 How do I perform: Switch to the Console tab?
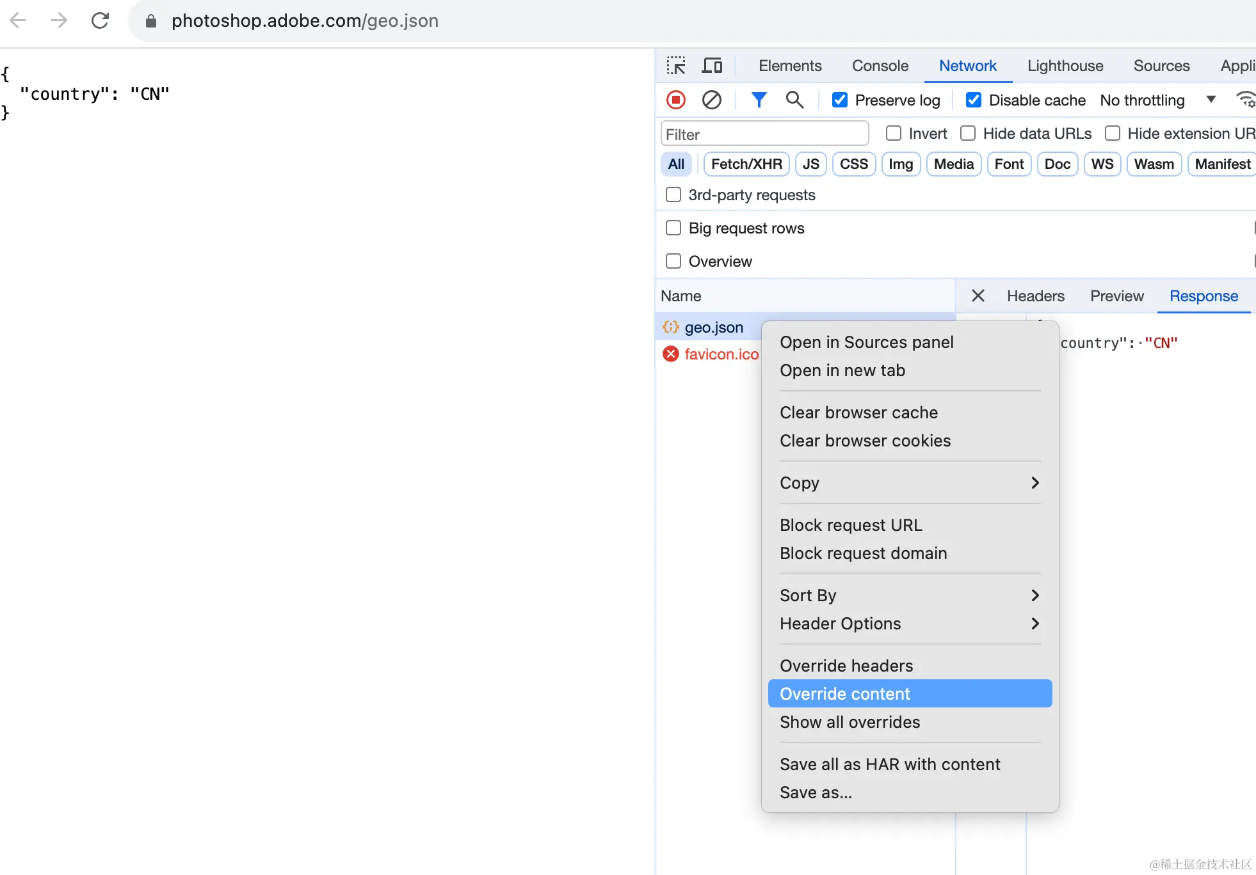880,66
